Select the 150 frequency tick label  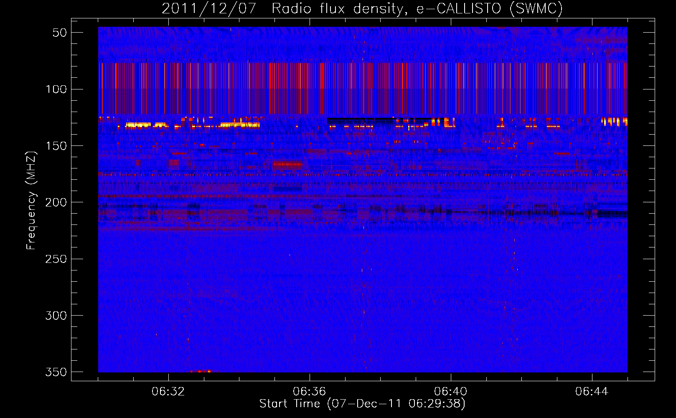56,146
